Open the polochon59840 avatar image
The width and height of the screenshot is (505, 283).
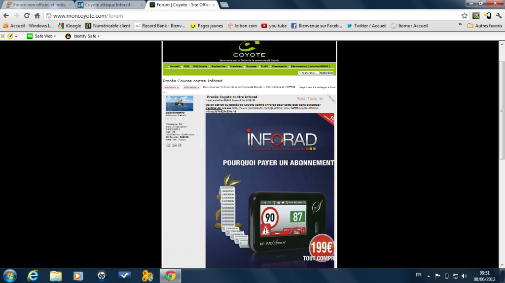[x=180, y=103]
